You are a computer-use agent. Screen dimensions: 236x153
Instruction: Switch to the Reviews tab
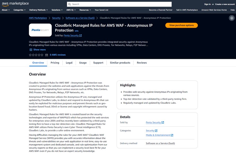click(142, 63)
